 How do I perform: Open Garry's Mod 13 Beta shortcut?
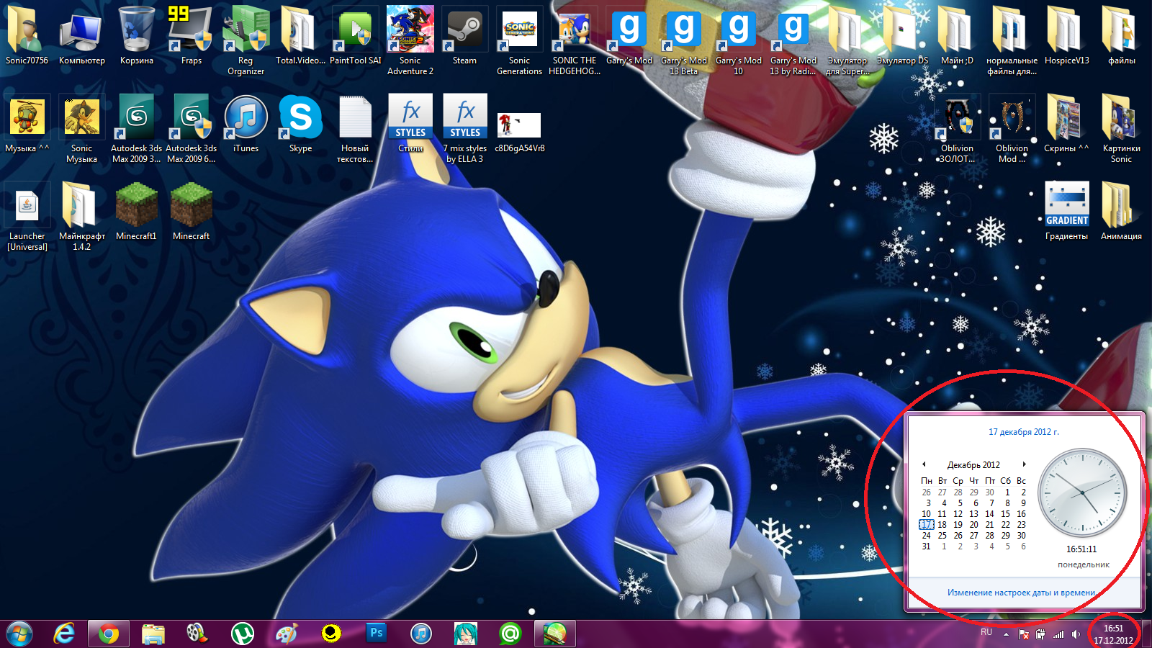tap(683, 41)
